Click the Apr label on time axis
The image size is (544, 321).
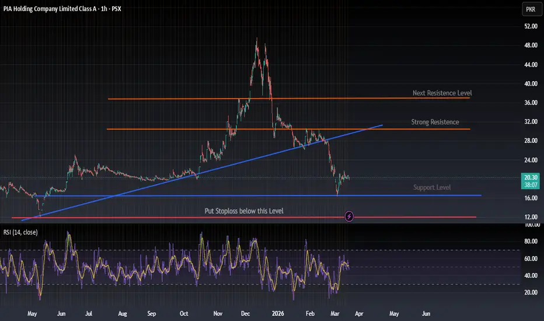[x=359, y=314]
